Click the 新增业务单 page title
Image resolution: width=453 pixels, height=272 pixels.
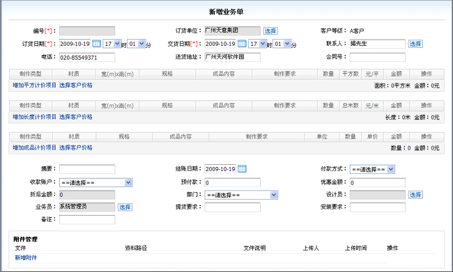(227, 12)
